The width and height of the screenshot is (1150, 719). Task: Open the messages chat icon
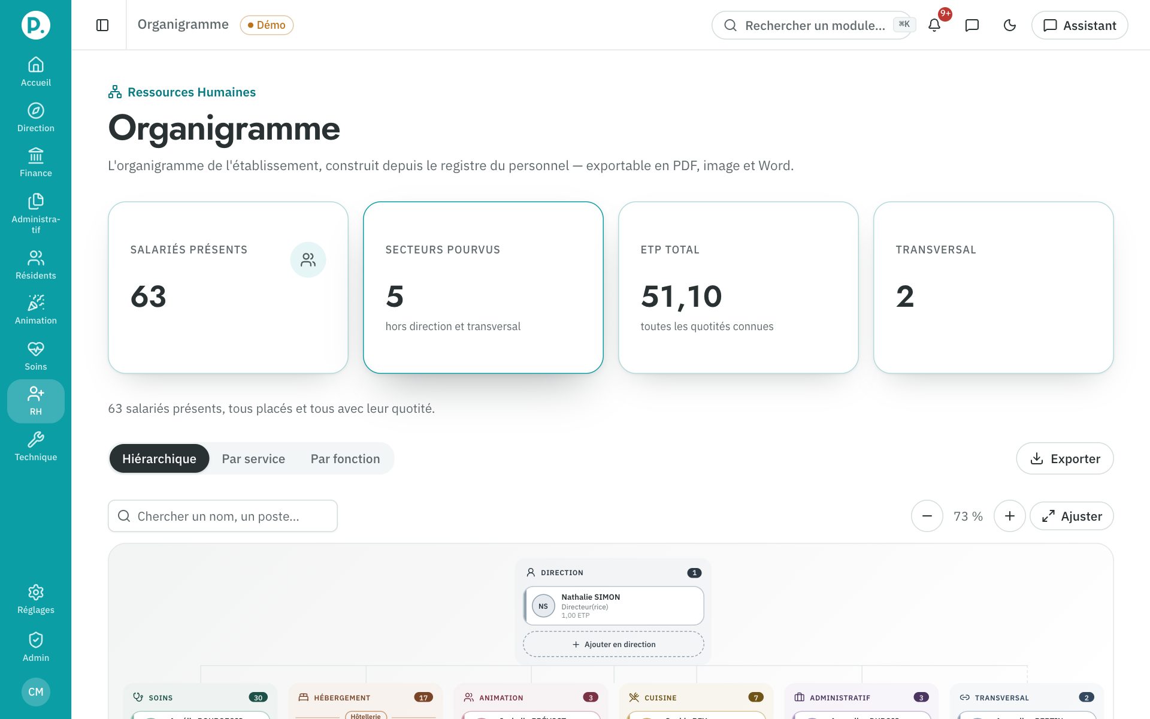(972, 25)
